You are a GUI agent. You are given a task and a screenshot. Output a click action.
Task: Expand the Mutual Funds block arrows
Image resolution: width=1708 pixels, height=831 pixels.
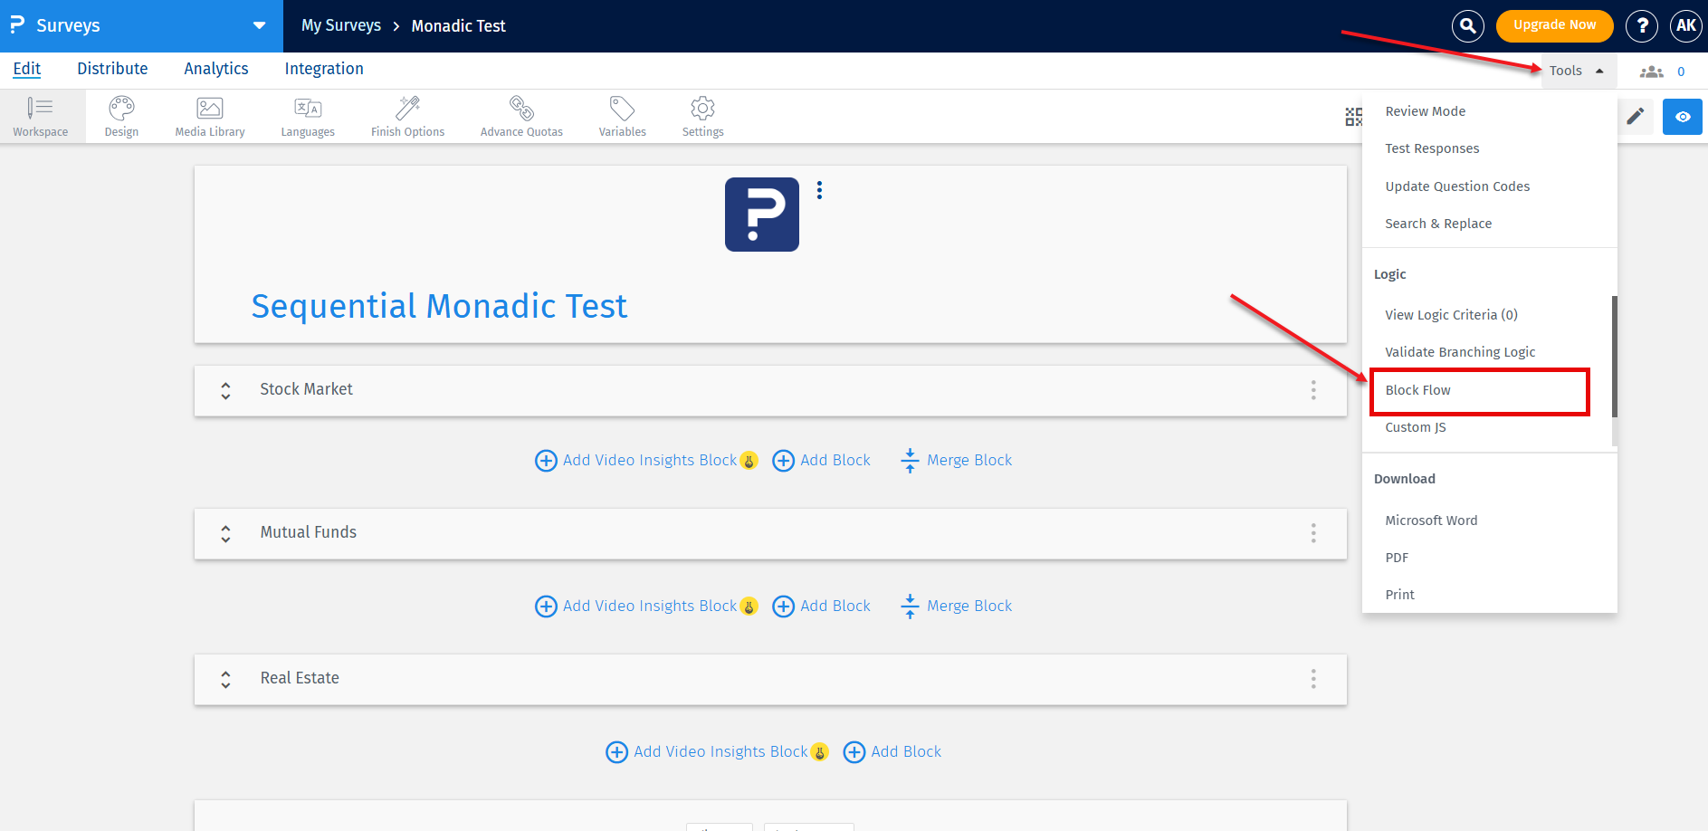click(225, 534)
